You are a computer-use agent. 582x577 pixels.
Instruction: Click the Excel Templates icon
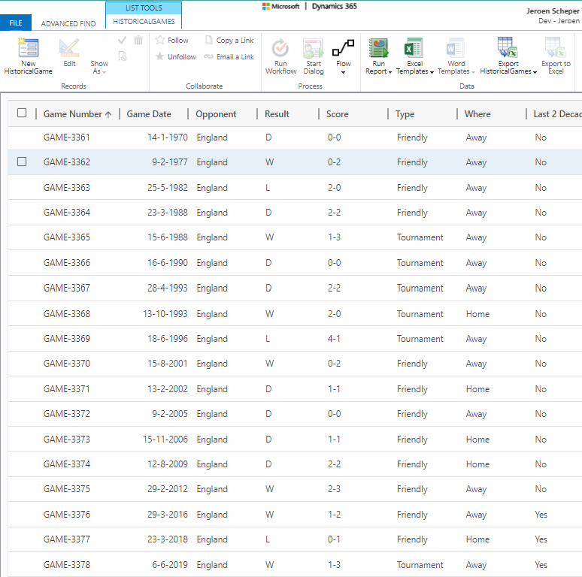414,48
